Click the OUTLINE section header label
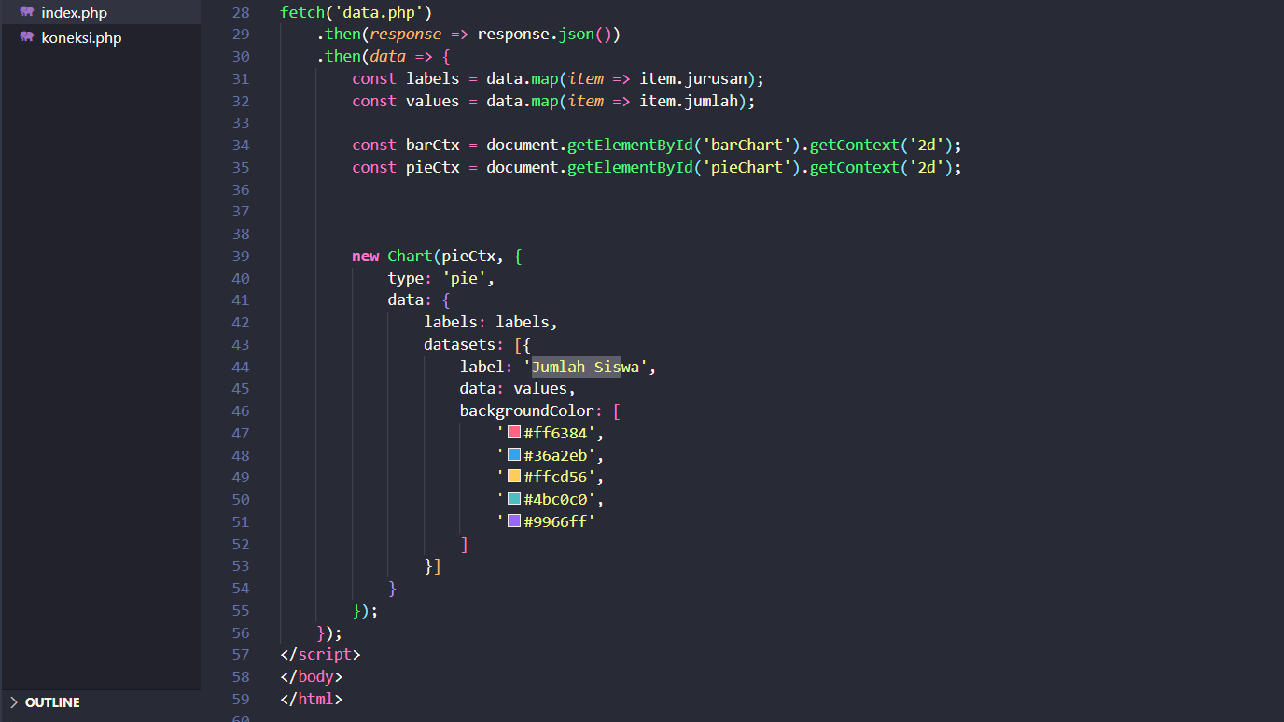1284x722 pixels. pyautogui.click(x=52, y=702)
